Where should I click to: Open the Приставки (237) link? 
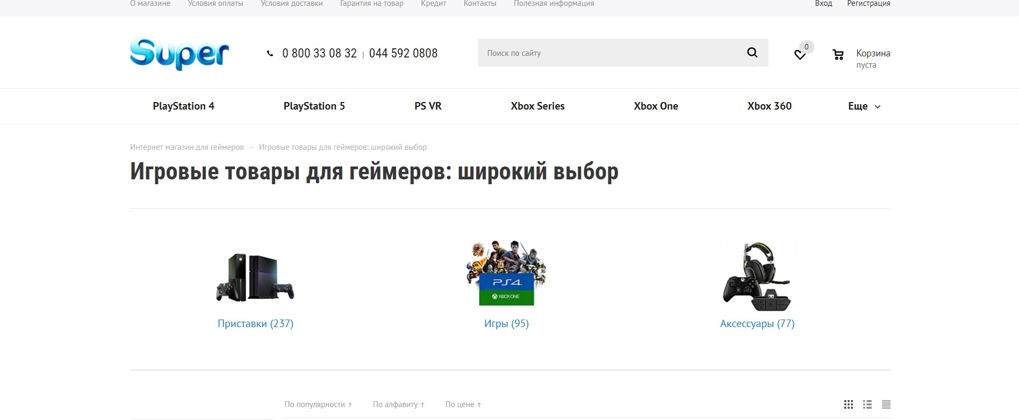pyautogui.click(x=255, y=323)
